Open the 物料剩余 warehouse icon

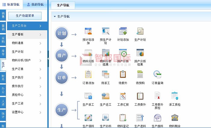click(x=175, y=118)
